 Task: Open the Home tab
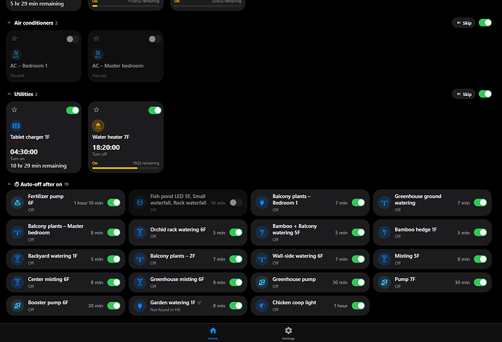[213, 333]
